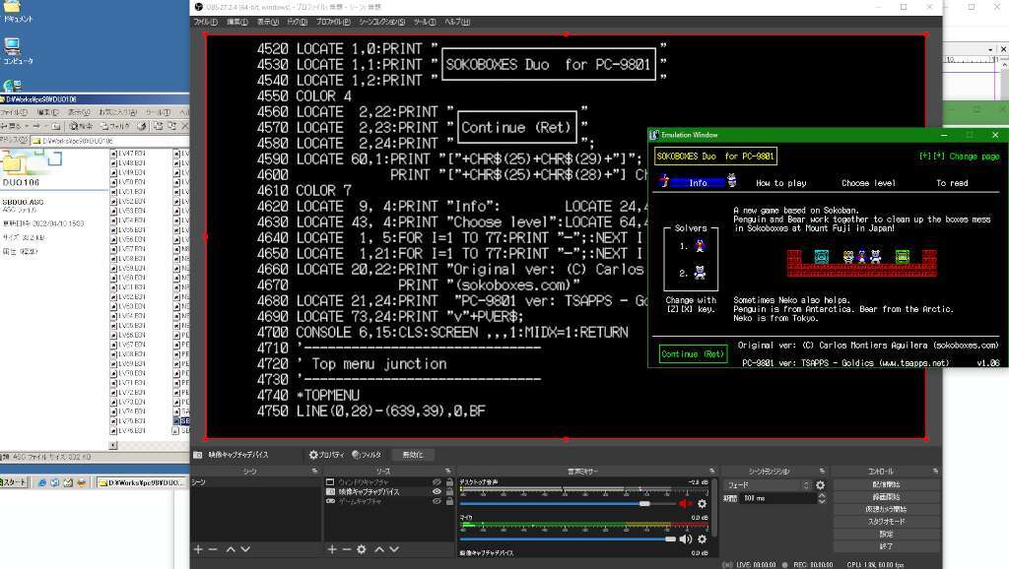Image resolution: width=1009 pixels, height=569 pixels.
Task: Add a new scene with plus icon
Action: (198, 549)
